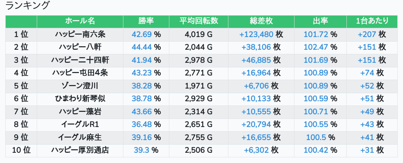
Task: Open the ハッピー厚別通店 hall entry
Action: 80,150
